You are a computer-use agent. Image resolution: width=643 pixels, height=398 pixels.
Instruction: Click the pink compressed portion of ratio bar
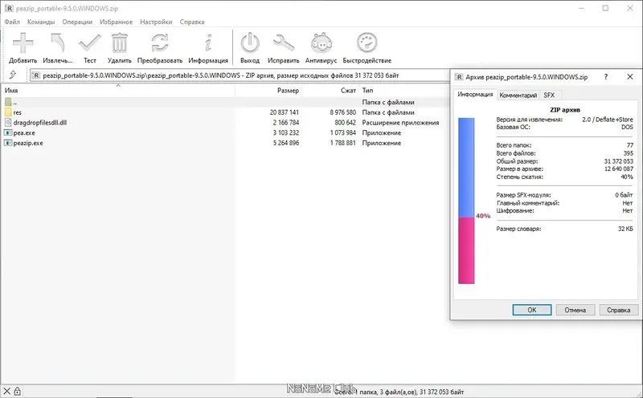[x=466, y=250]
